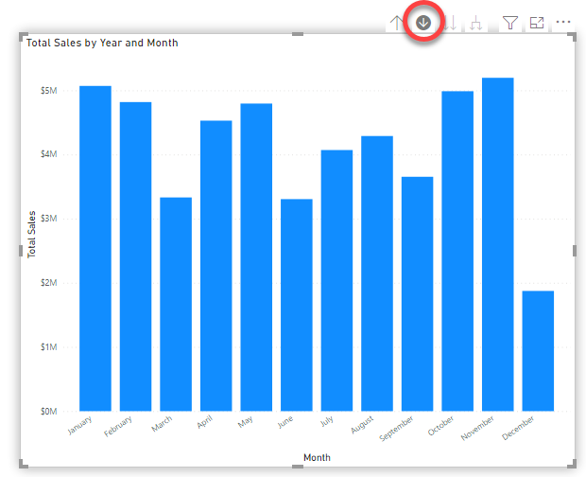Click the $3M axis label
This screenshot has width=586, height=477.
point(49,219)
